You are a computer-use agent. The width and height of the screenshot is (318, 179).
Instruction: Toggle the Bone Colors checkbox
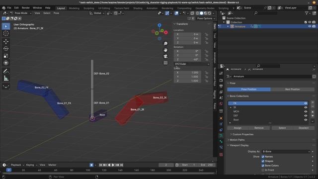click(x=263, y=166)
